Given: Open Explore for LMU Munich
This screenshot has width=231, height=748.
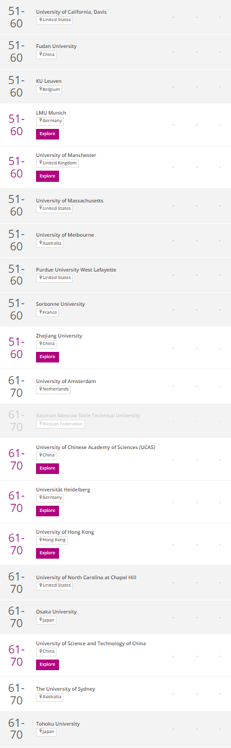Looking at the screenshot, I should (47, 134).
